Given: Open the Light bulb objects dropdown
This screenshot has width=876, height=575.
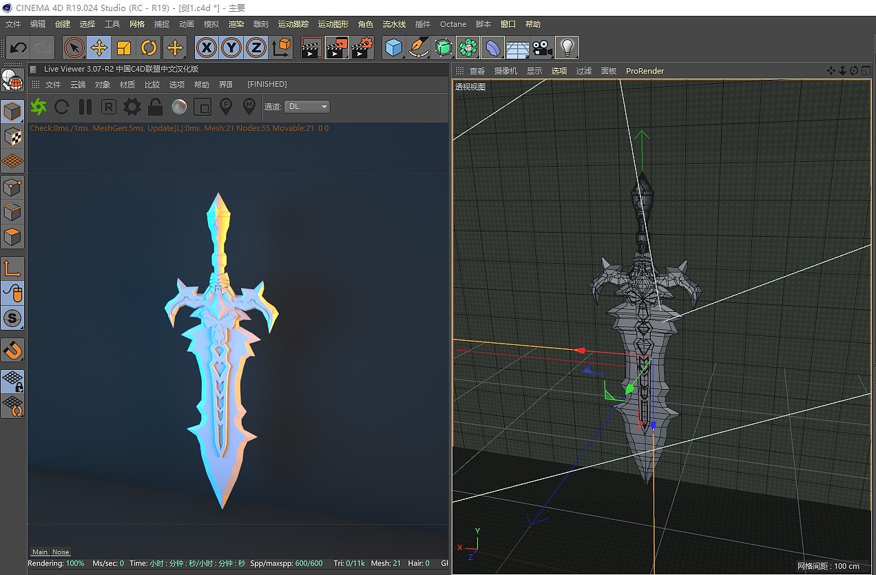Looking at the screenshot, I should 567,48.
